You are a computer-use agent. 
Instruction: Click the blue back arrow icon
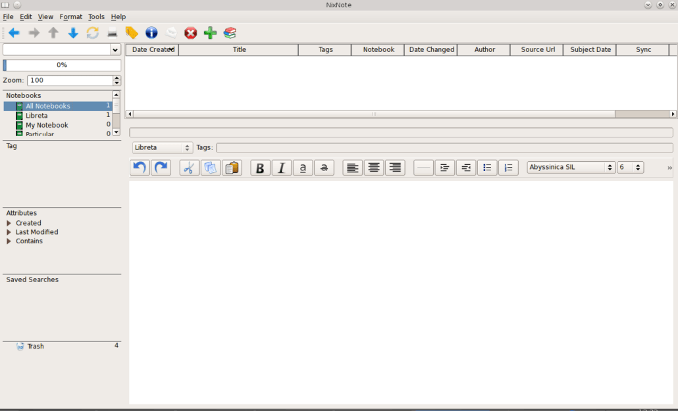pos(14,33)
